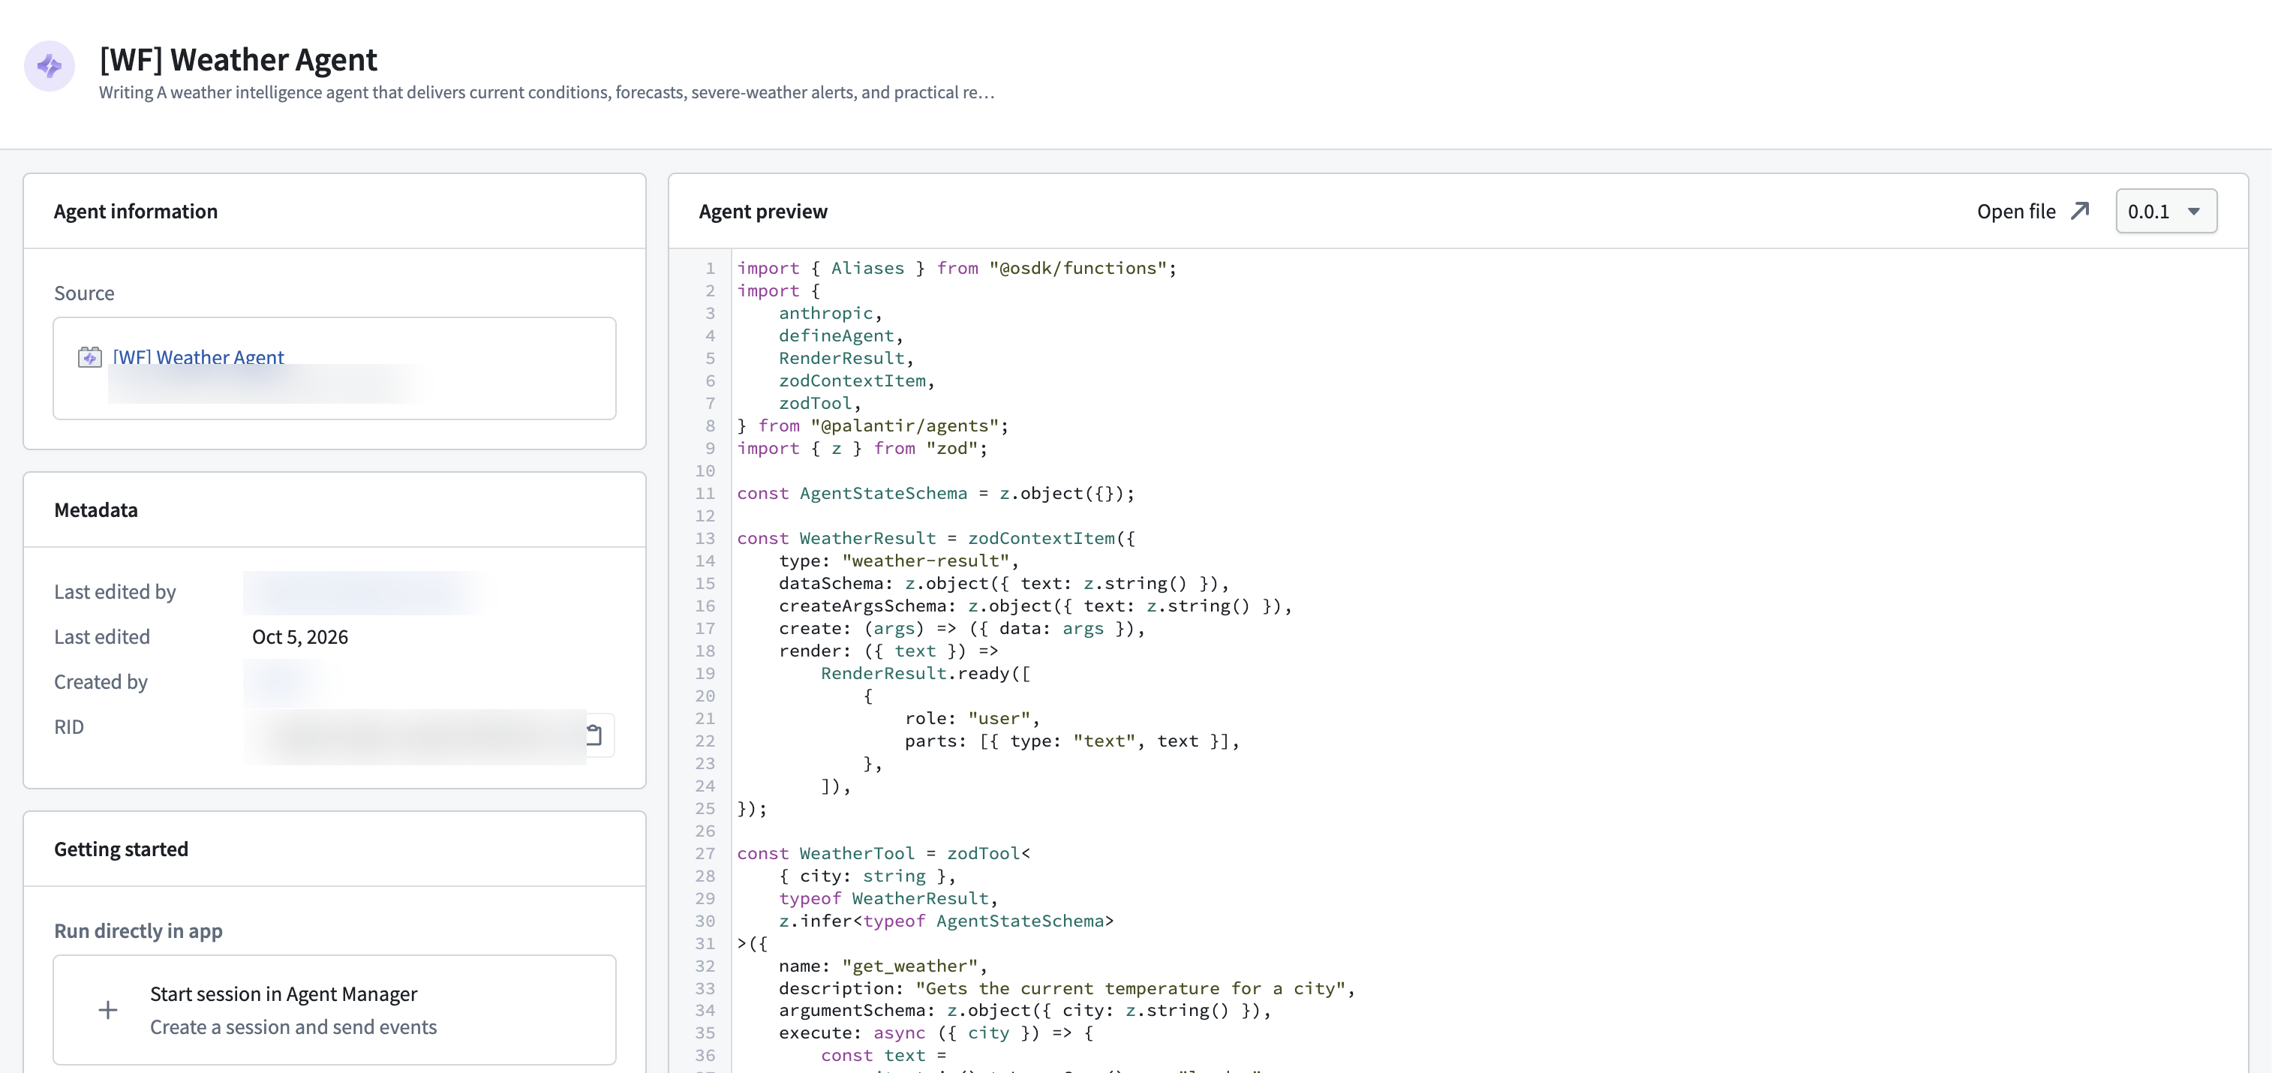The width and height of the screenshot is (2272, 1073).
Task: Click the import z from "zod" line
Action: 863,448
